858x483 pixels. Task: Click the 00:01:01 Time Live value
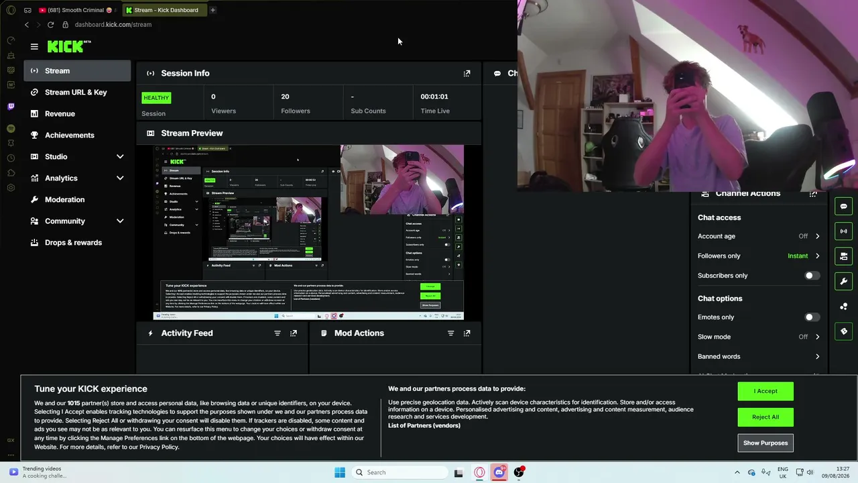(434, 97)
